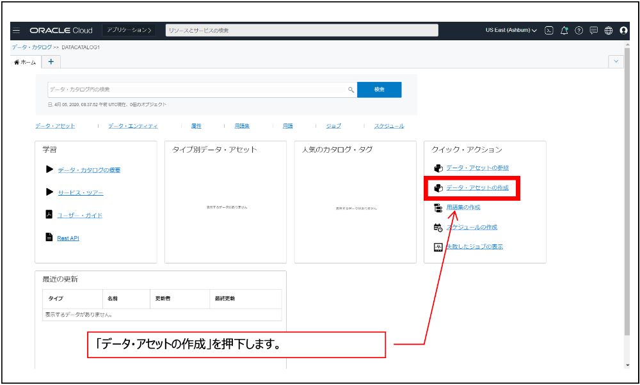
Task: Click スケジュールの作成 quick action
Action: 472,227
